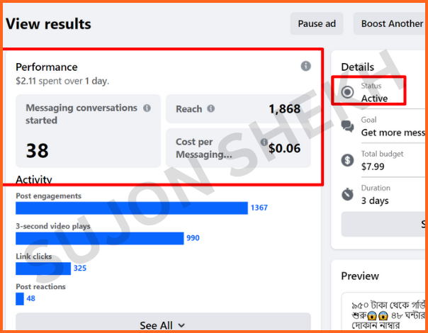Click the 3-second video plays bar

[x=99, y=238]
